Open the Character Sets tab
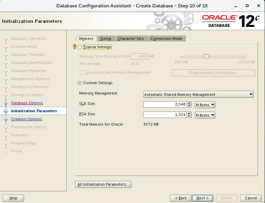 point(131,39)
